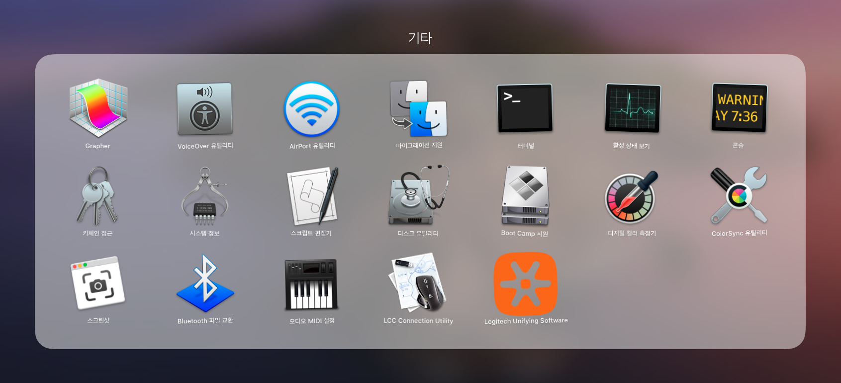
Task: Open LCC Connection Utility
Action: click(418, 282)
